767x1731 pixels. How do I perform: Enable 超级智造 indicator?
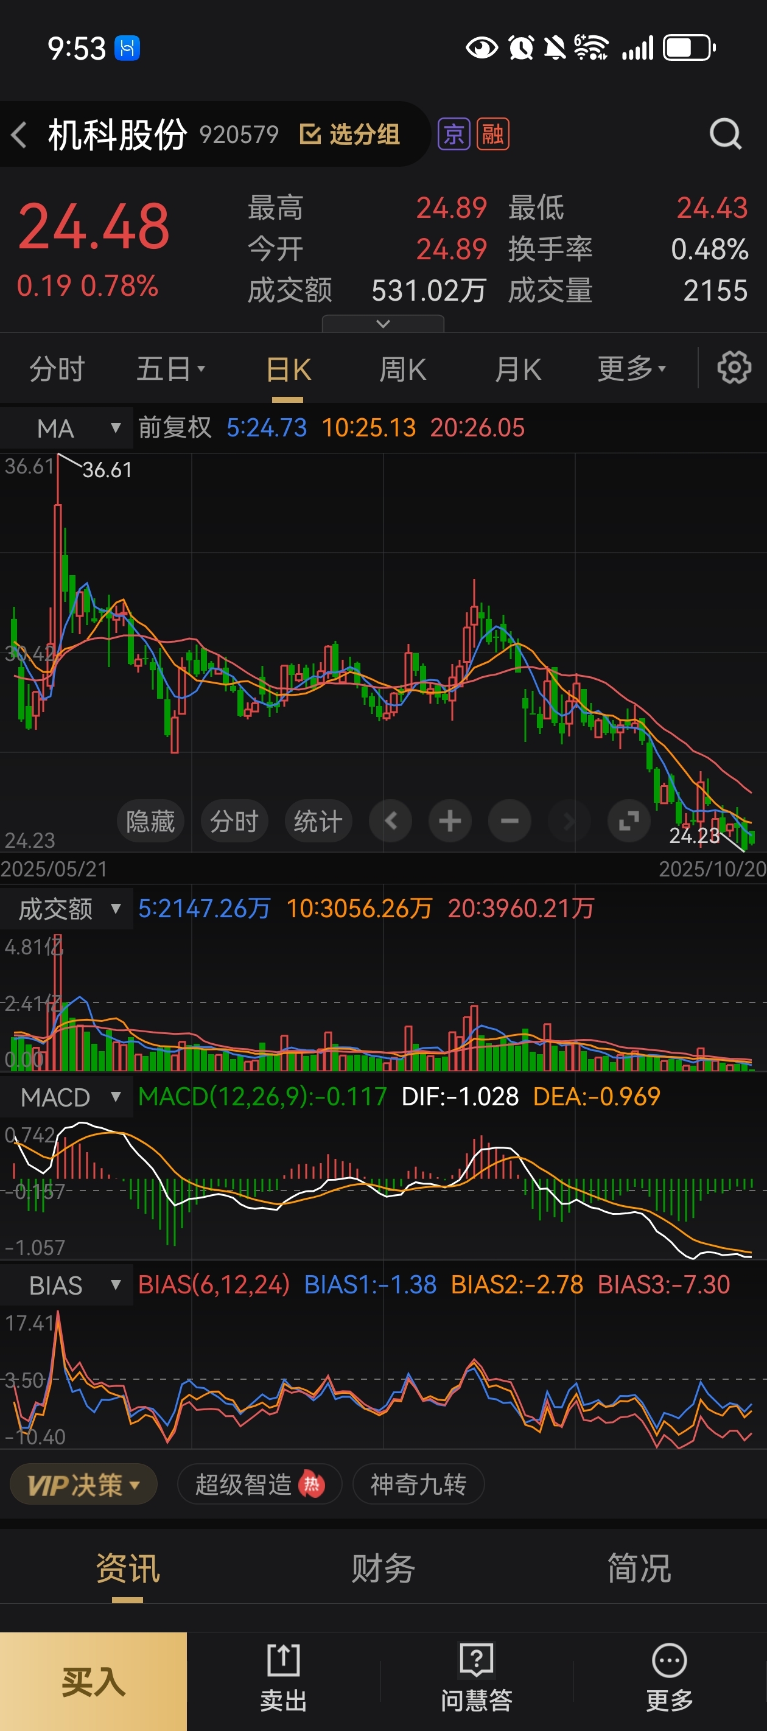tap(259, 1484)
